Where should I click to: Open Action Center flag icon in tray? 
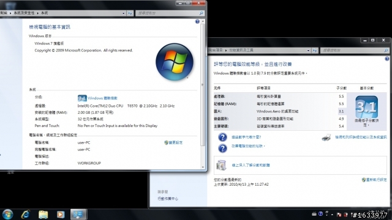[339, 215]
